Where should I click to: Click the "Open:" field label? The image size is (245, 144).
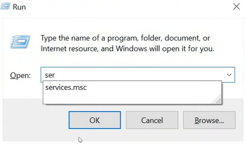coord(20,75)
